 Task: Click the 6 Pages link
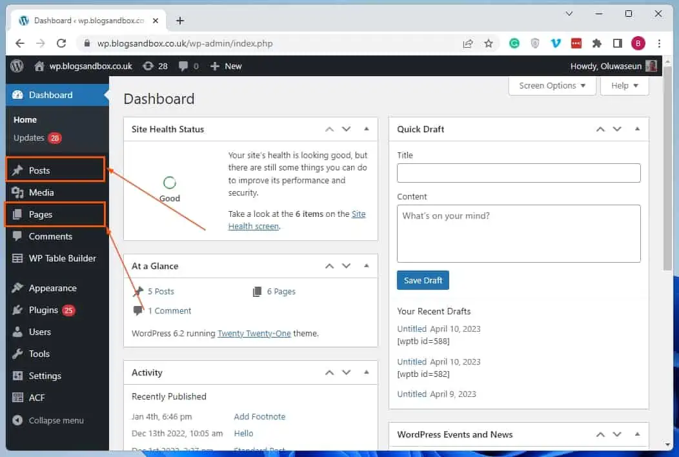(281, 292)
